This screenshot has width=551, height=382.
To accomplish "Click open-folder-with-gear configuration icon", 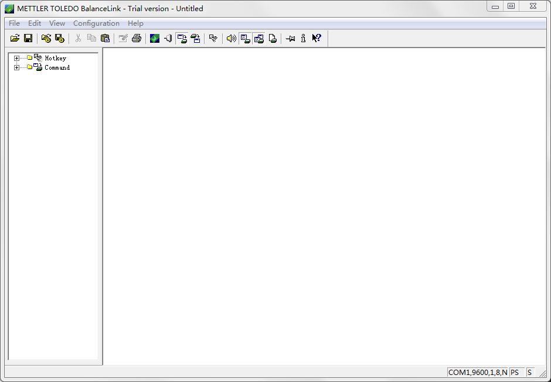I will [46, 39].
